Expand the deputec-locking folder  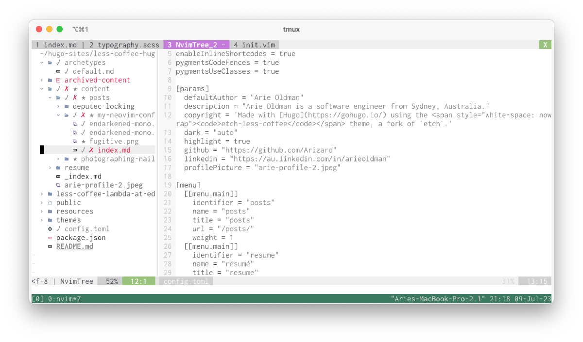coord(58,106)
